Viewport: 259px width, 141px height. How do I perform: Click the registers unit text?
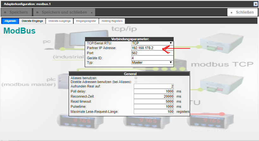coord(183,112)
